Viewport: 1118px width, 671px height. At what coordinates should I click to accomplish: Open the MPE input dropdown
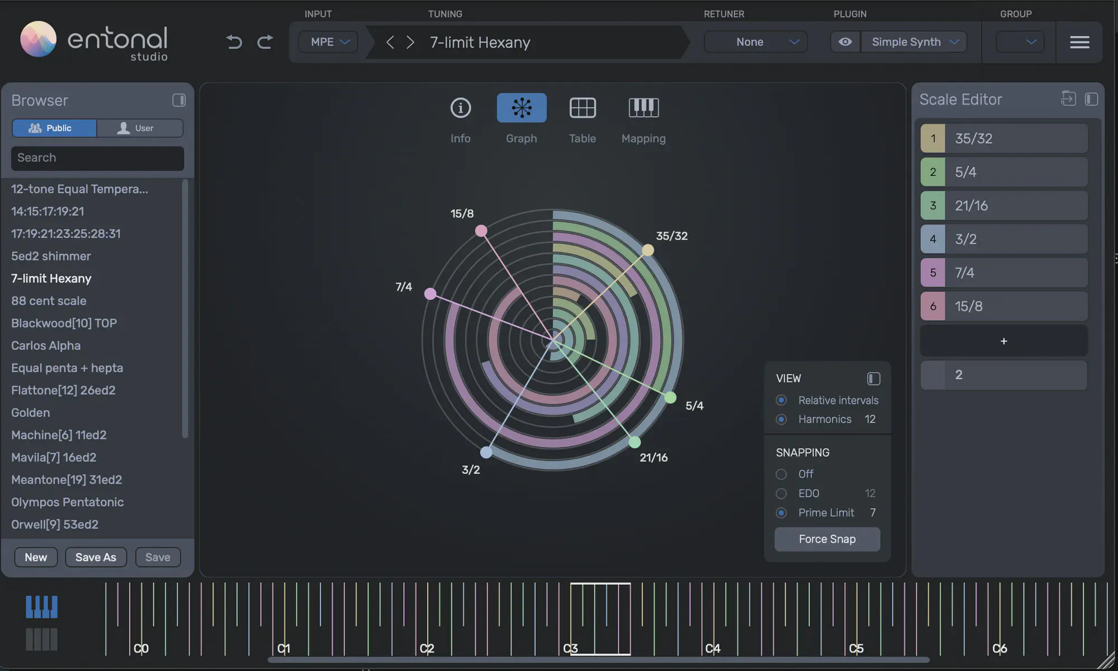[329, 42]
